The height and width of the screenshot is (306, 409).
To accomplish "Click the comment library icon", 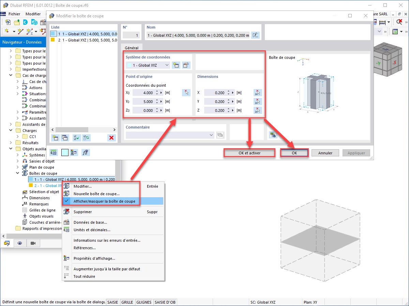I will coord(221,135).
